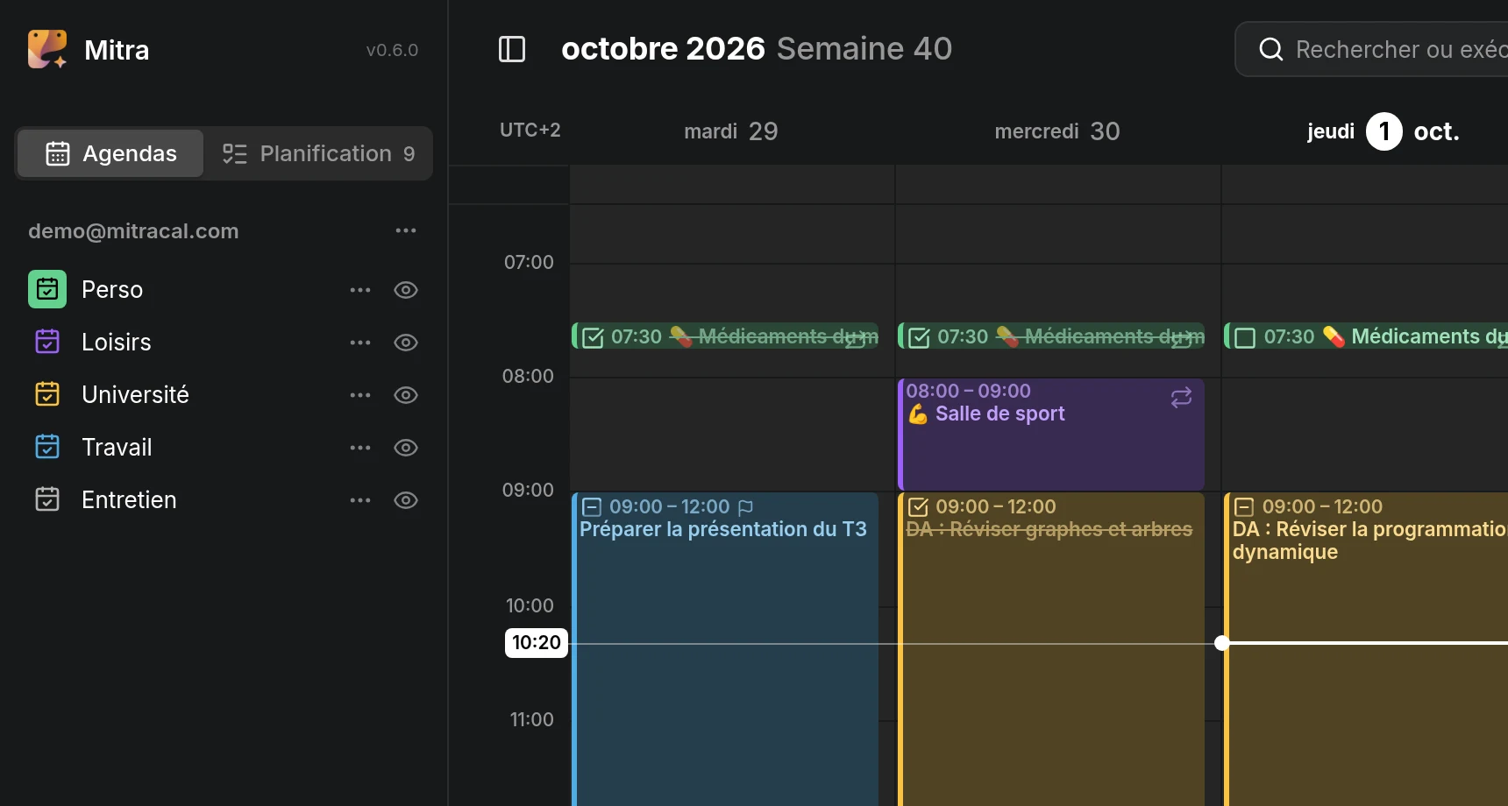Toggle status box of Préparer la présentation du T3

point(592,507)
